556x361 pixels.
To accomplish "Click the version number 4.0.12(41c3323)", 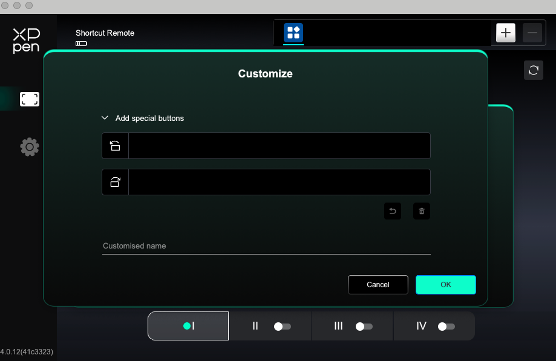I will pos(27,352).
